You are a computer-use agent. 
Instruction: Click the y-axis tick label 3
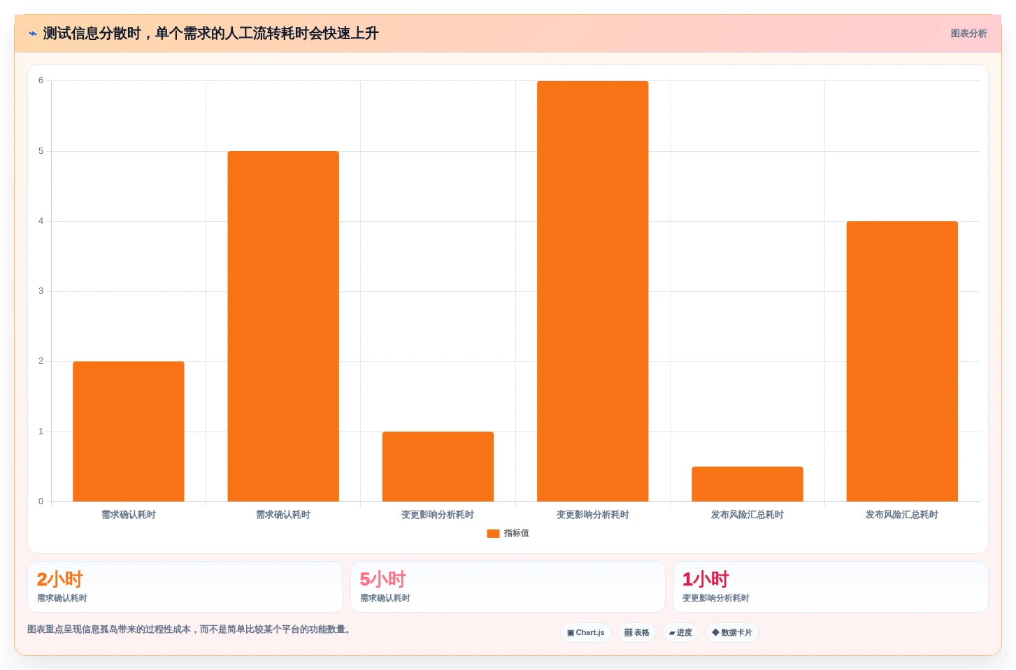point(41,291)
